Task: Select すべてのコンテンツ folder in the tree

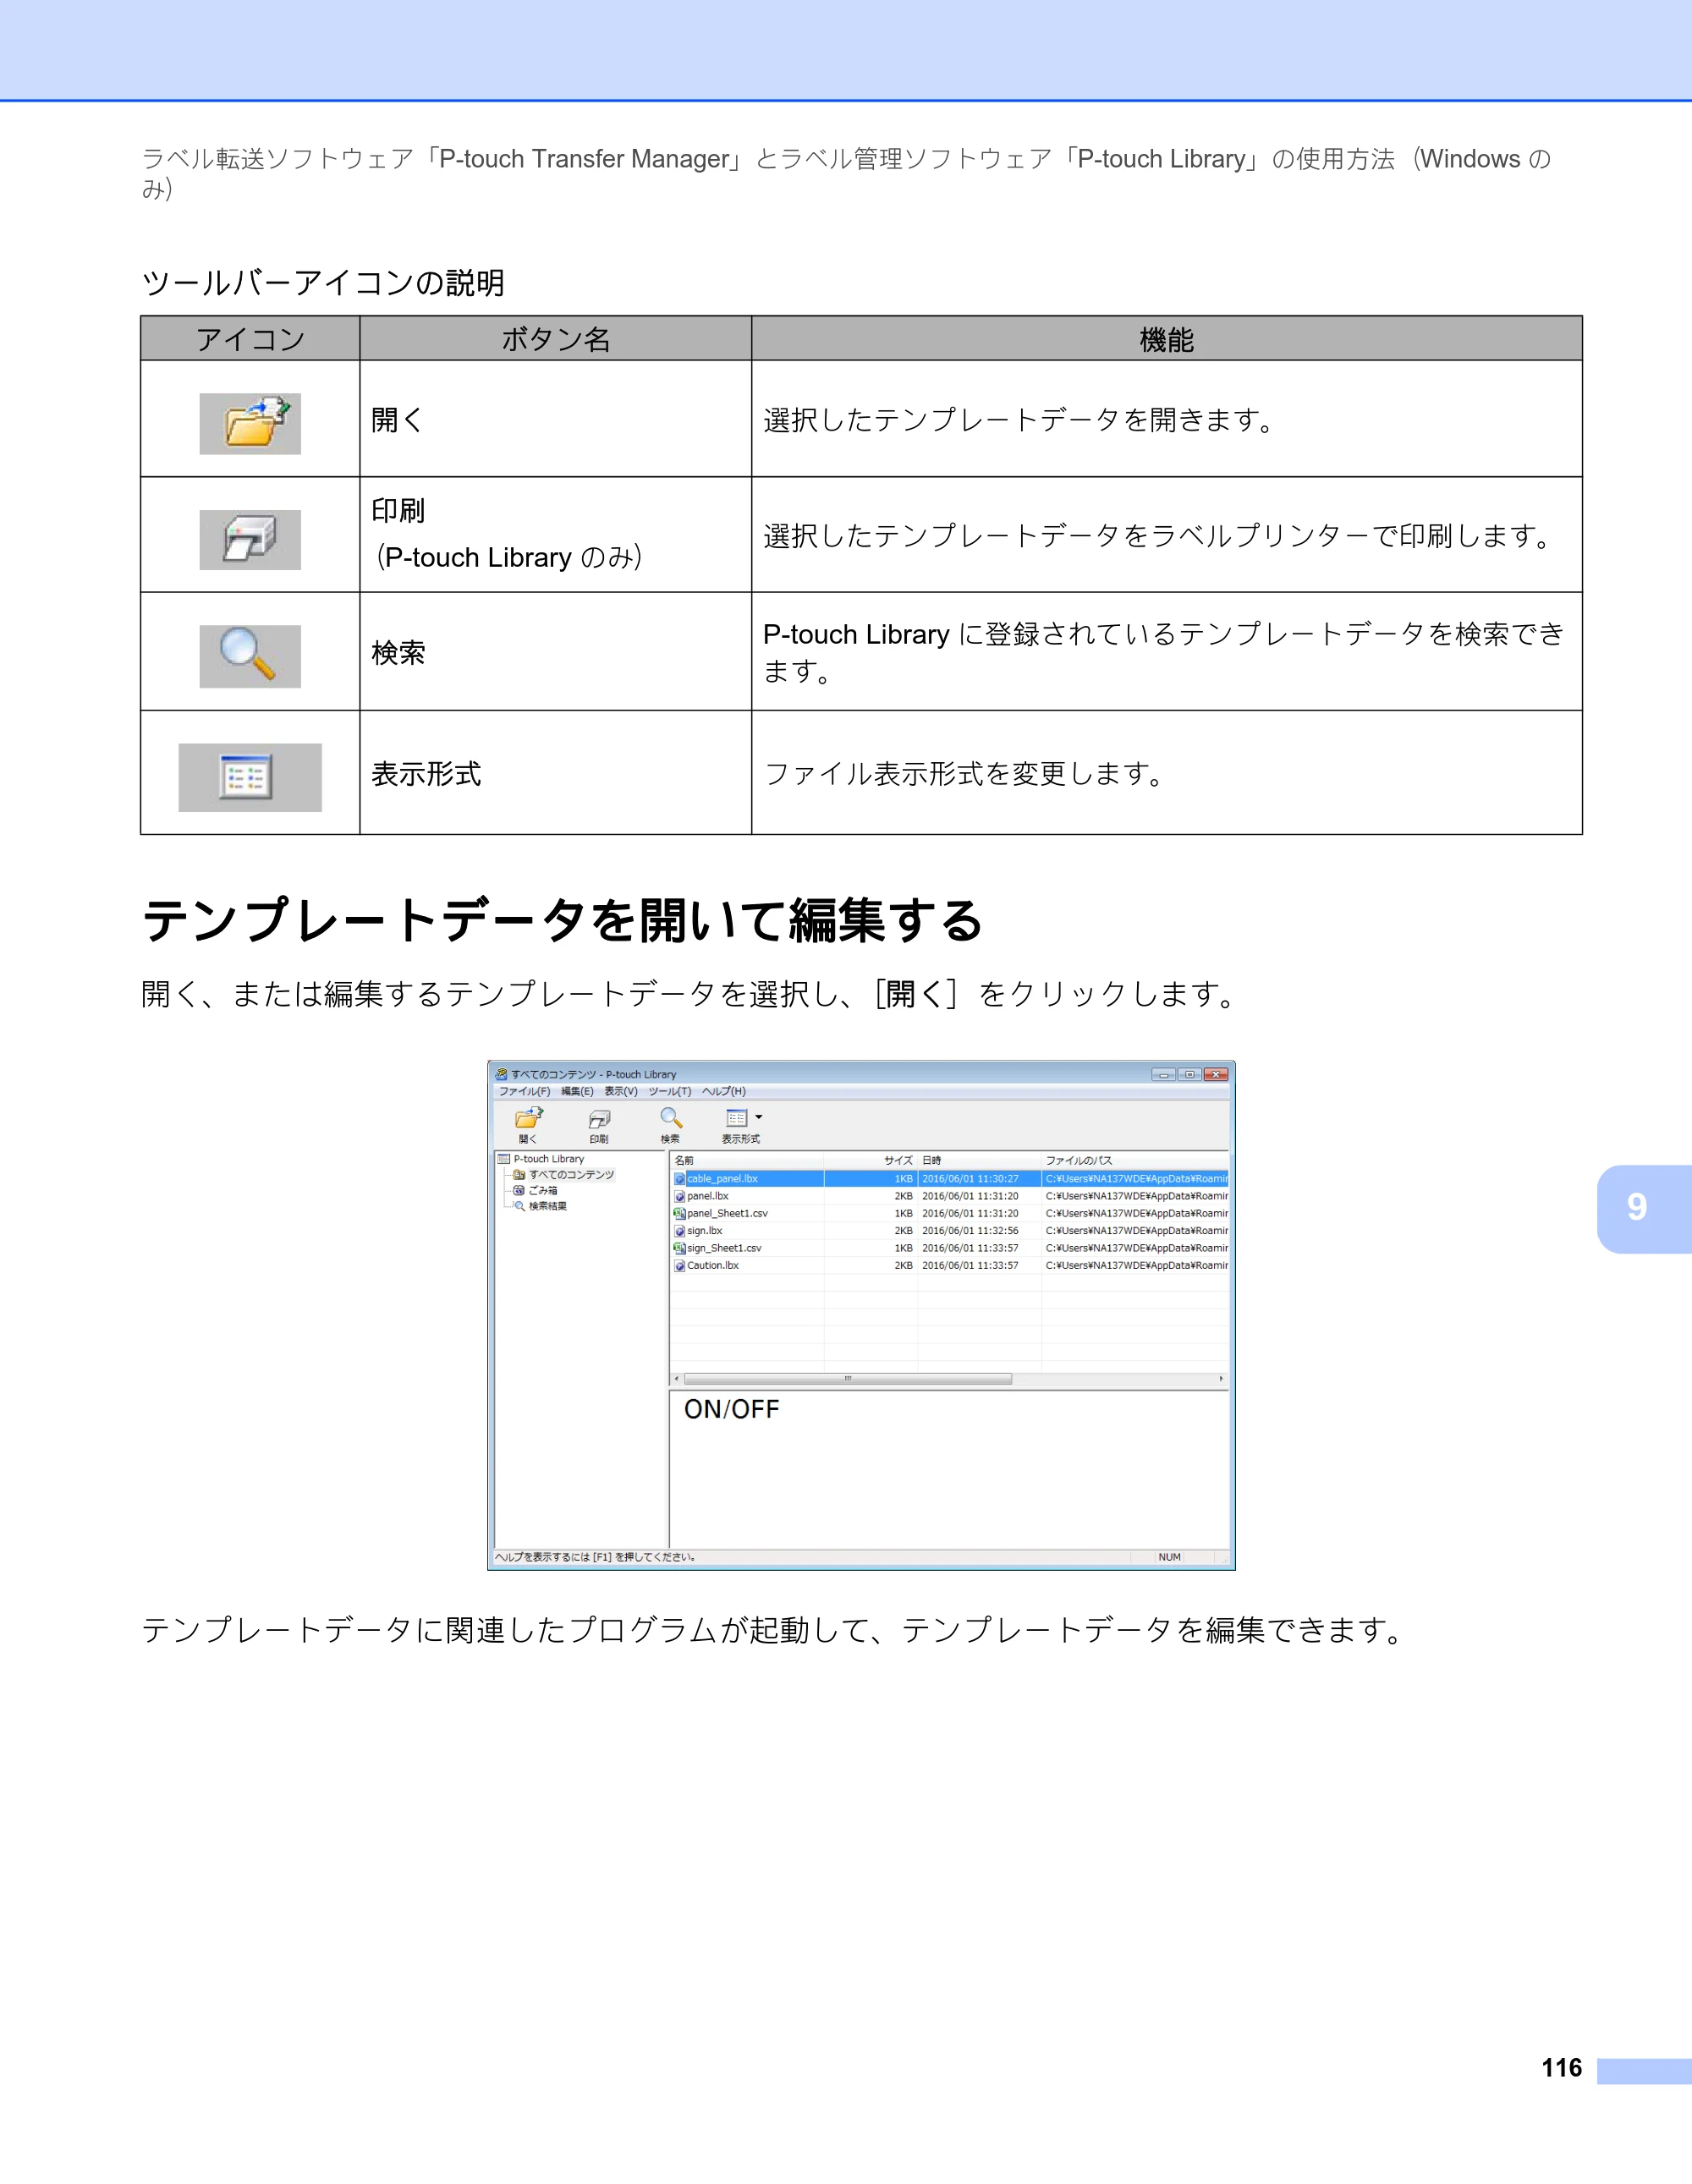Action: [571, 1175]
